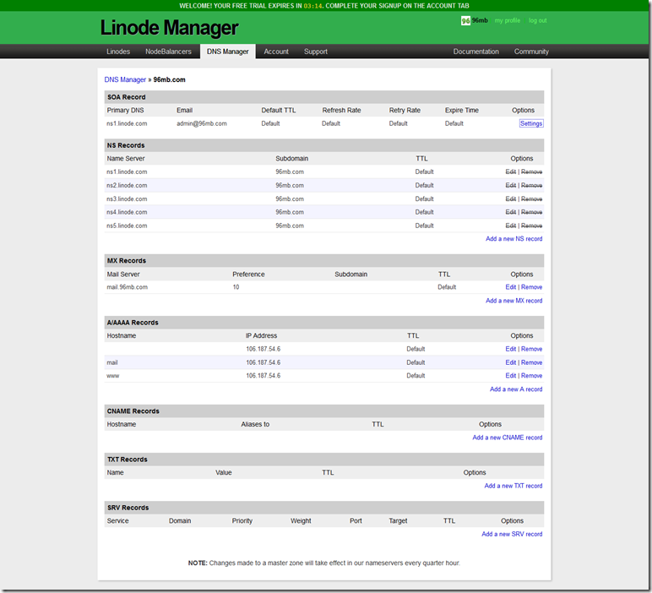This screenshot has width=652, height=593.
Task: Click the 96mb user avatar icon
Action: click(465, 20)
